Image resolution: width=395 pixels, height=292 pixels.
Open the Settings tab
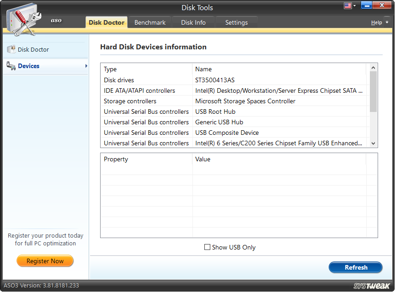click(x=237, y=22)
